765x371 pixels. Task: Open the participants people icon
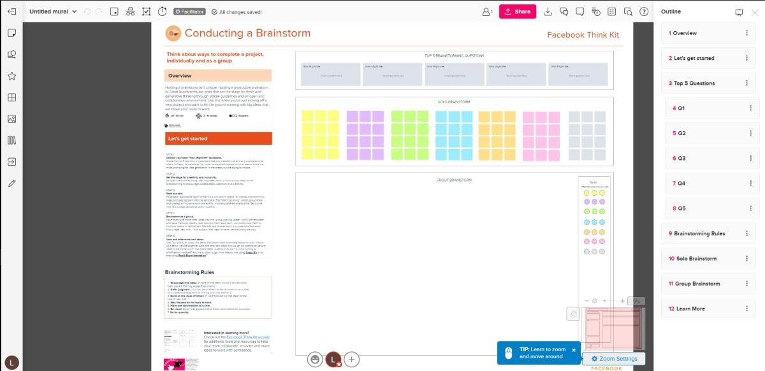(488, 11)
